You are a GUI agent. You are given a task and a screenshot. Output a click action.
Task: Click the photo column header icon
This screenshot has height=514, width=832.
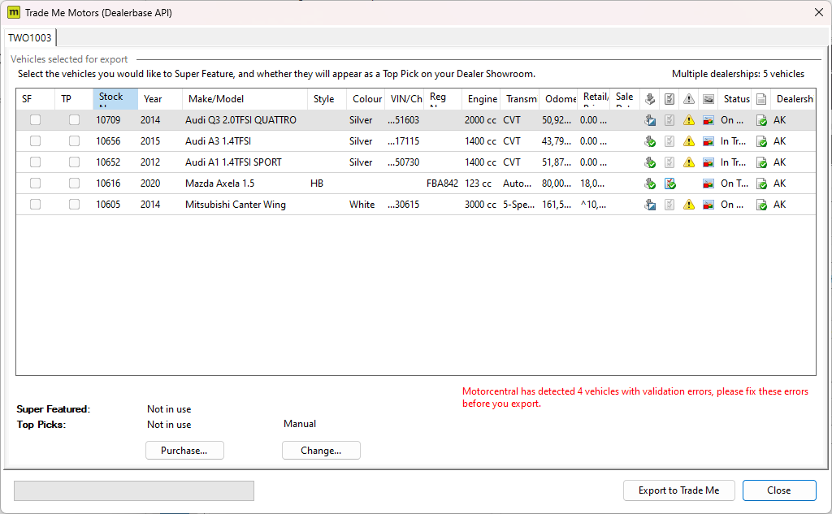(x=708, y=99)
